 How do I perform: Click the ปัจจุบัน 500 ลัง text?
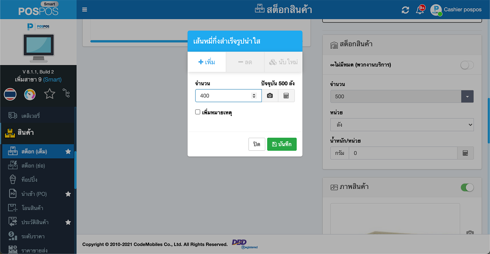(x=278, y=83)
